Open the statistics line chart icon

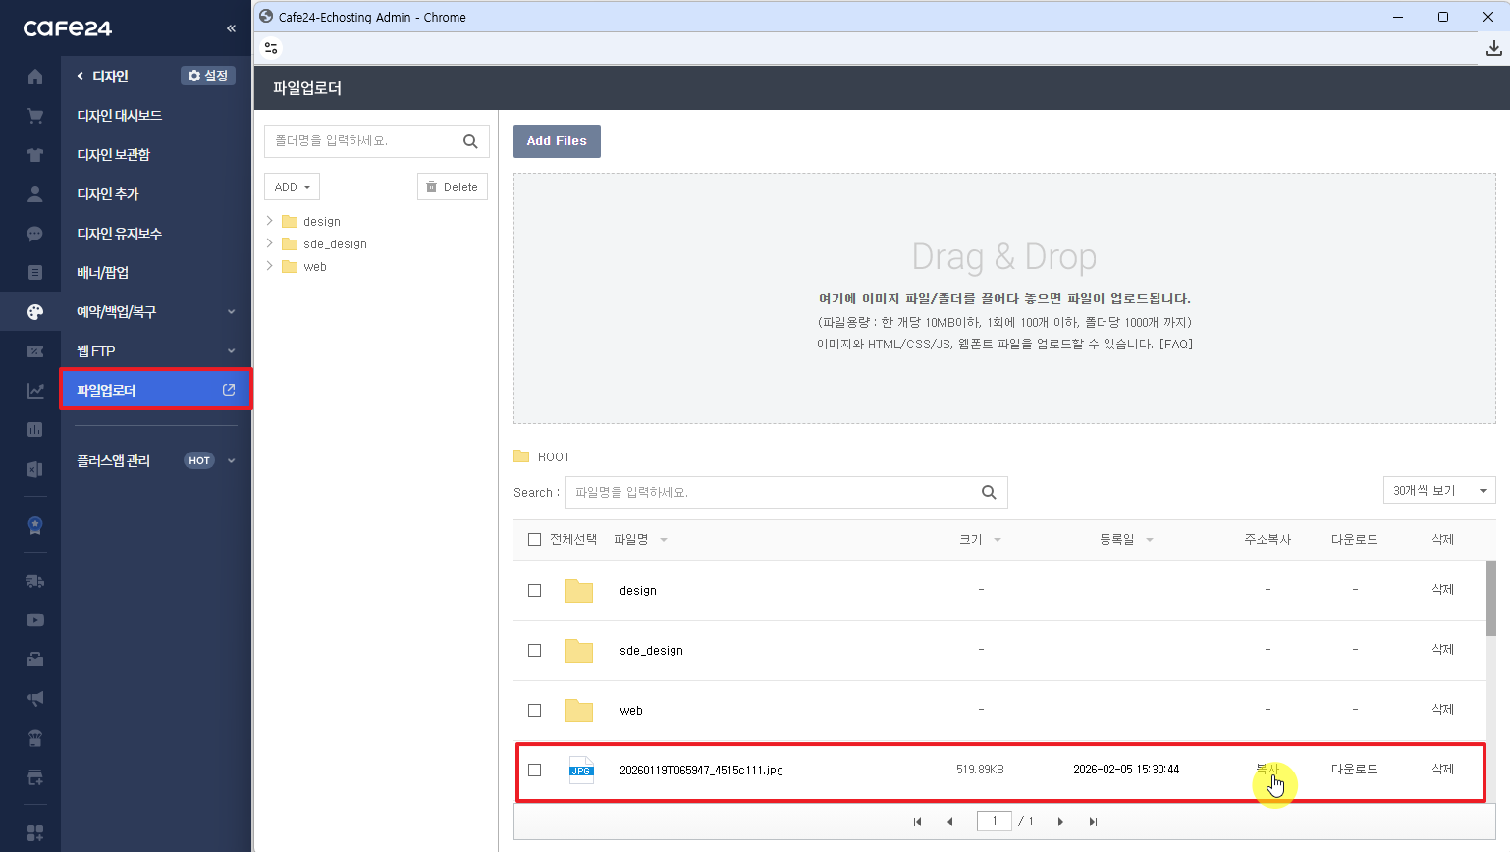[x=35, y=391]
